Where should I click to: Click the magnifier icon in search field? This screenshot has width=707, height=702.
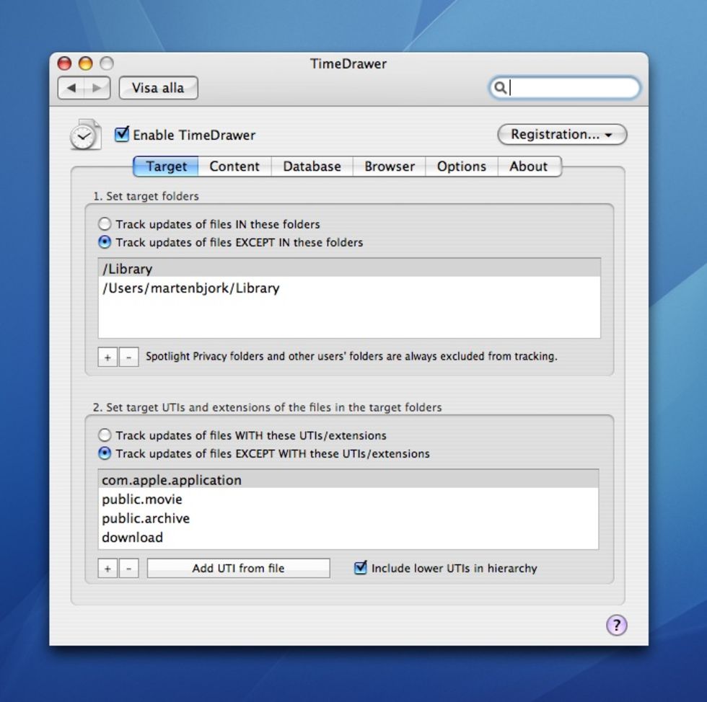click(x=499, y=88)
